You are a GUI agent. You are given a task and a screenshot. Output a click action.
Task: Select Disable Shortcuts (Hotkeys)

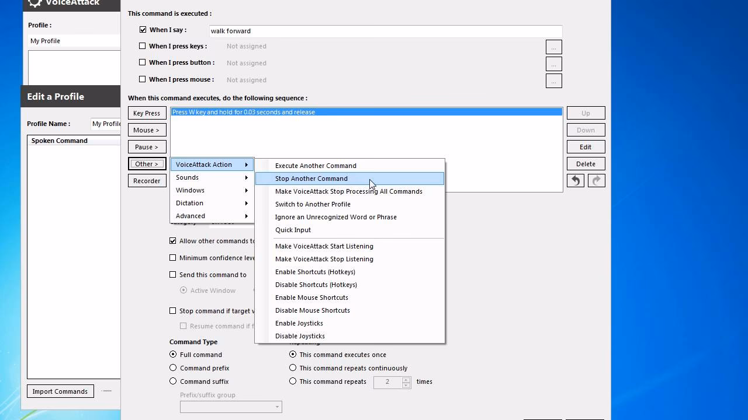click(x=349, y=285)
